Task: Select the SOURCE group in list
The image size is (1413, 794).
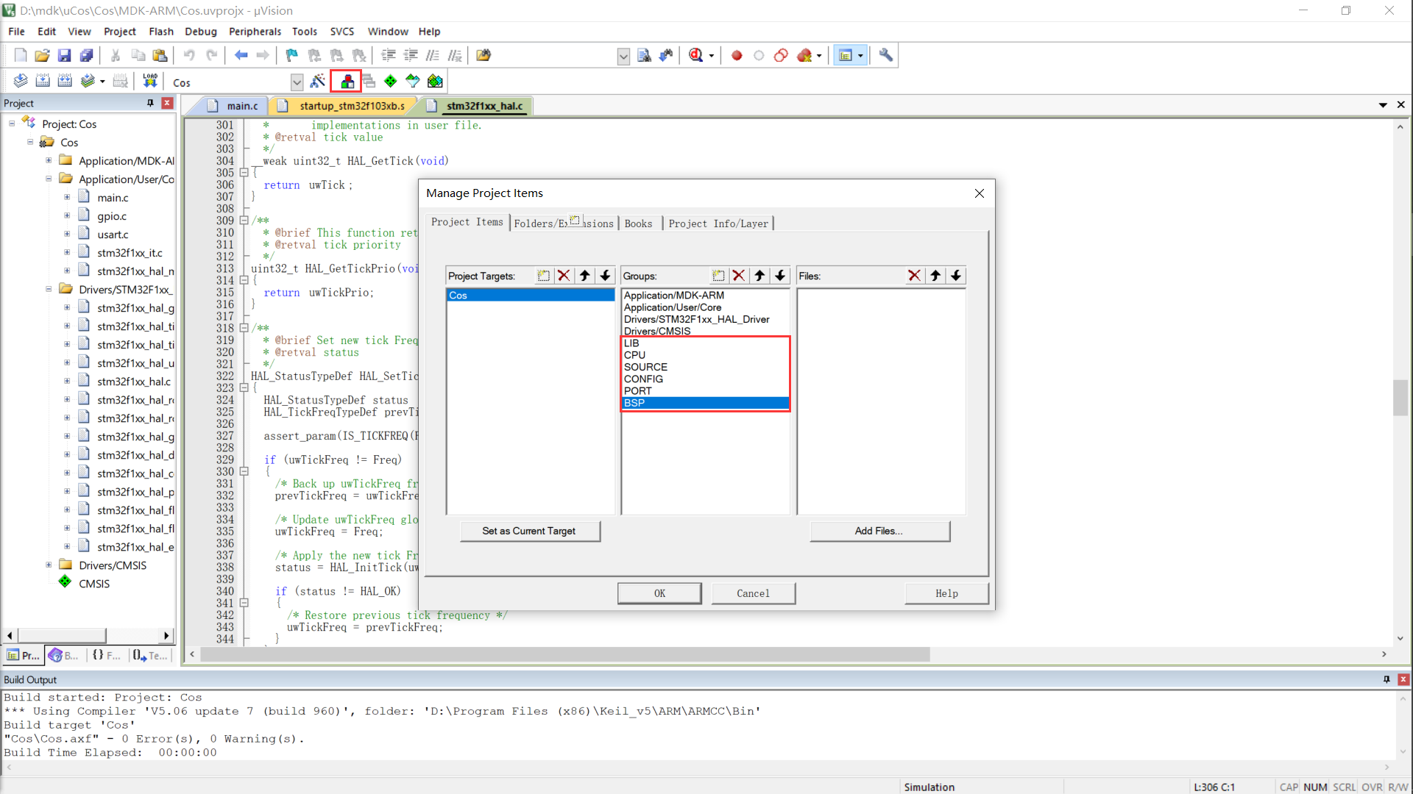Action: click(645, 367)
